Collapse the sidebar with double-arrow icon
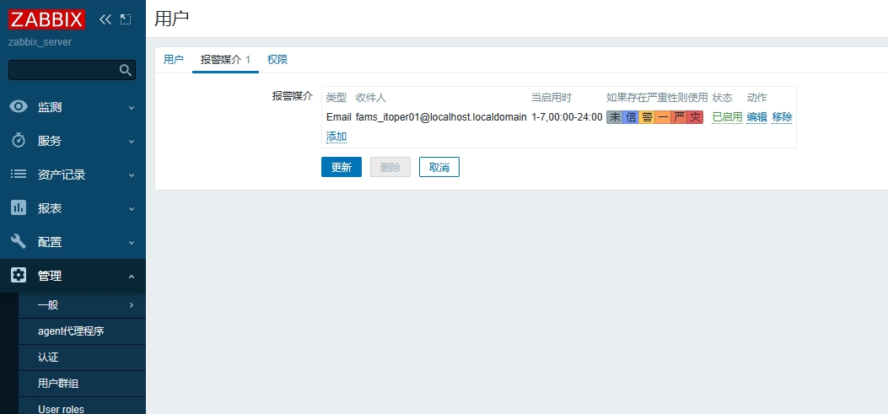Viewport: 888px width, 414px height. coord(105,19)
